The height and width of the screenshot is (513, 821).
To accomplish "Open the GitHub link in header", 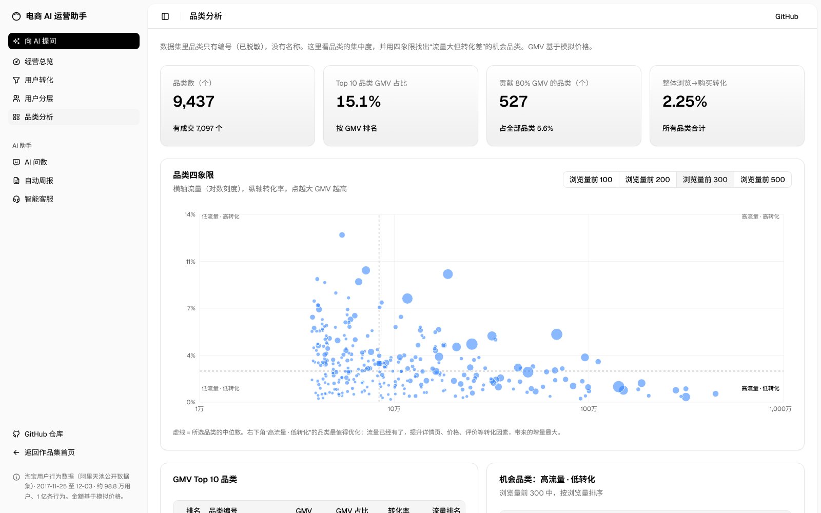I will (x=787, y=16).
